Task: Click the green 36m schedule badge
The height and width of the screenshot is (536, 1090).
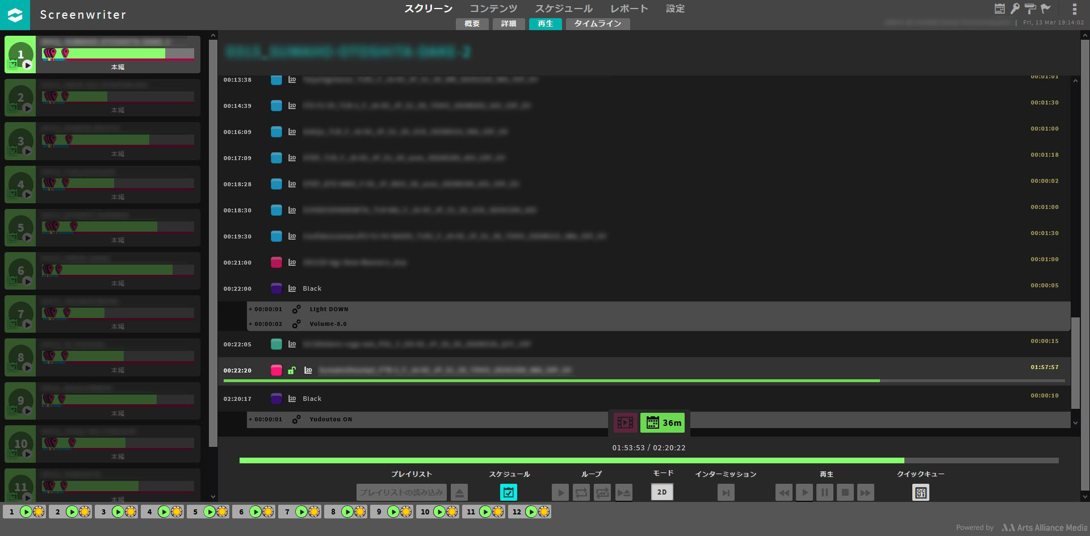Action: click(x=663, y=422)
